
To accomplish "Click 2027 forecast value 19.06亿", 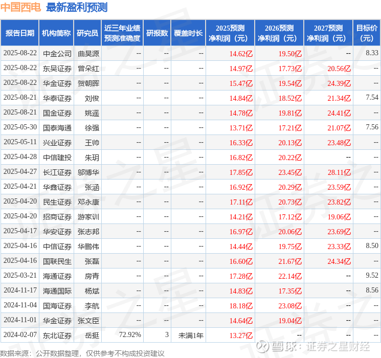I will (x=339, y=217).
